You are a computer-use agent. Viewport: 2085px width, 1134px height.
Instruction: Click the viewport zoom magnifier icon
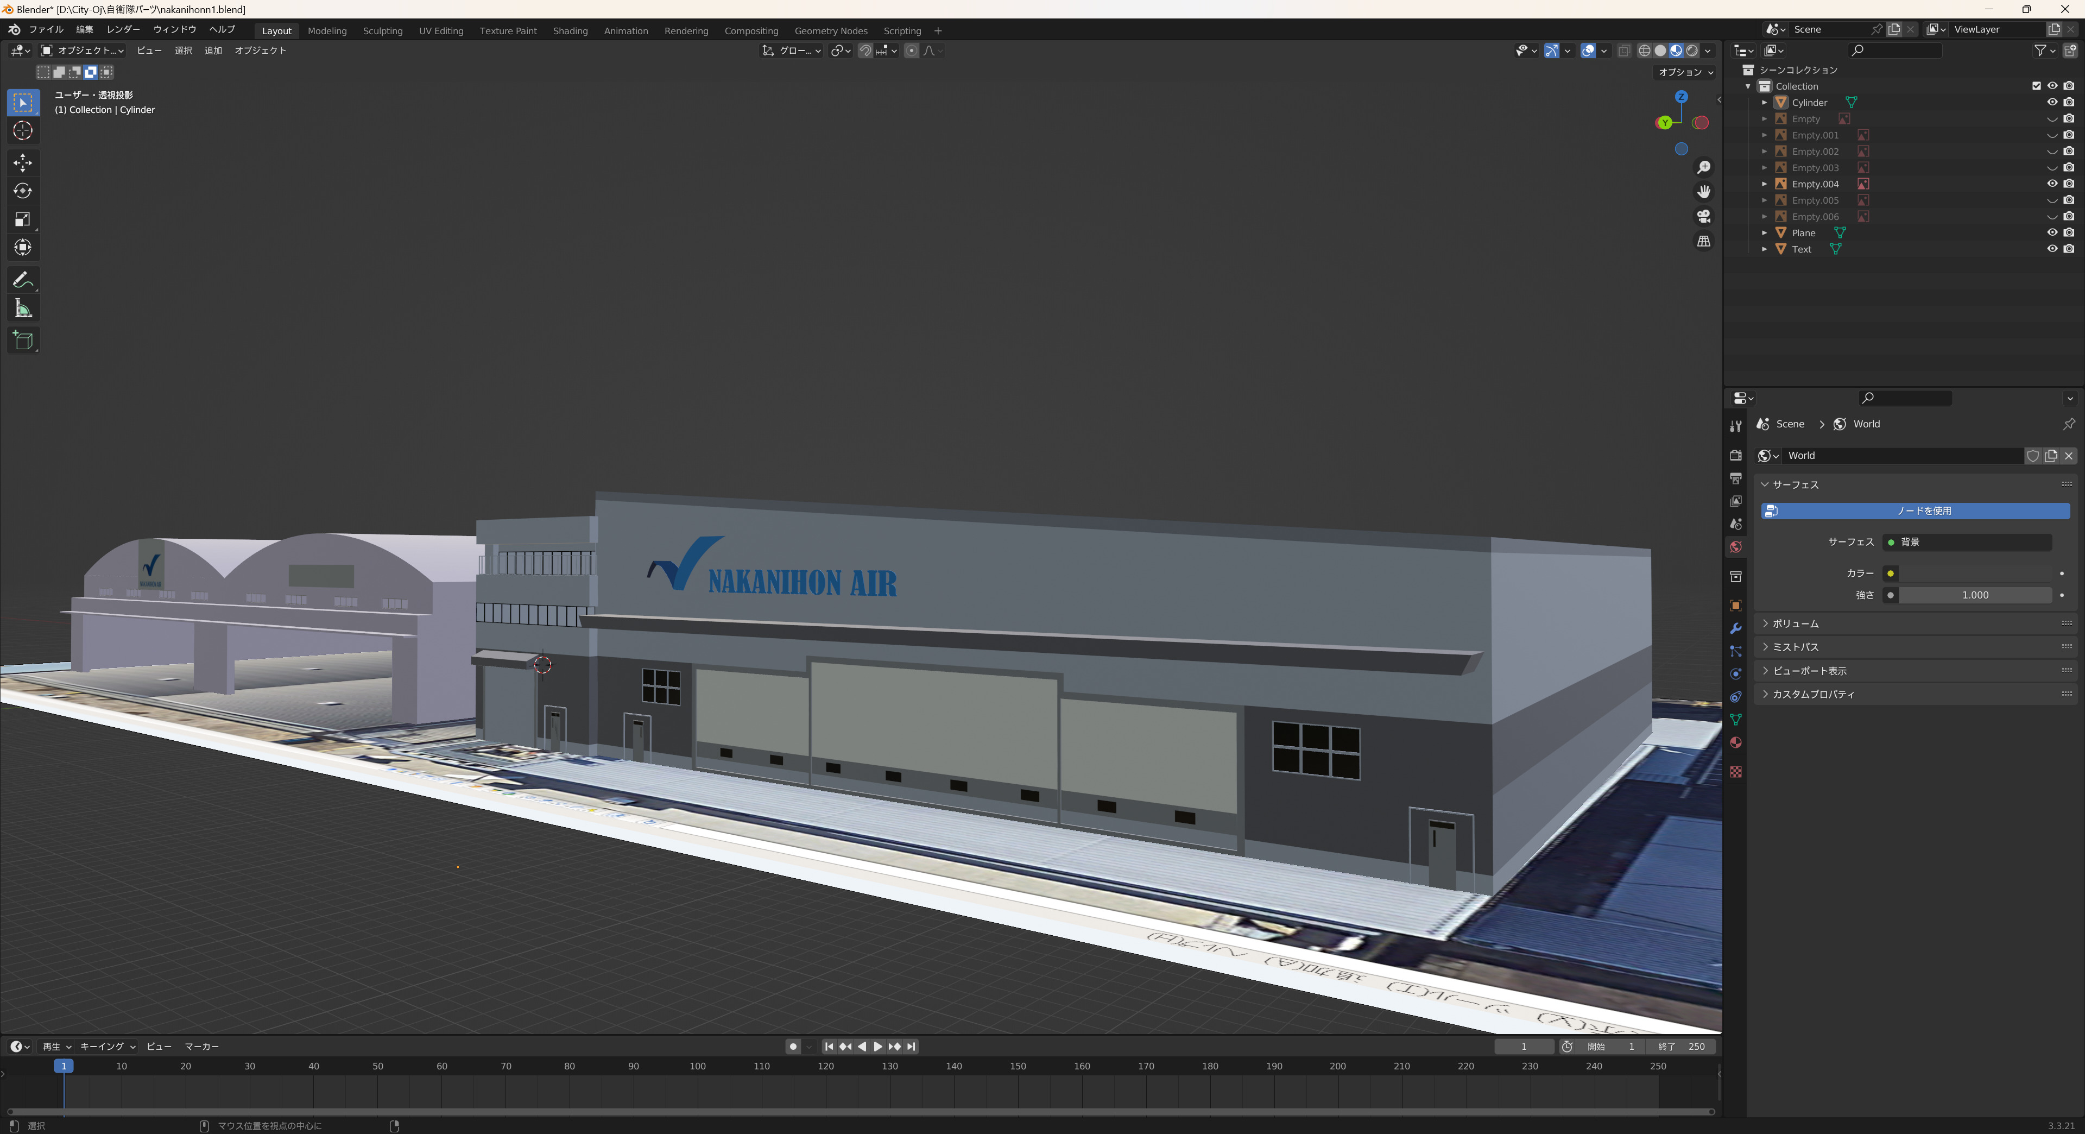1704,167
